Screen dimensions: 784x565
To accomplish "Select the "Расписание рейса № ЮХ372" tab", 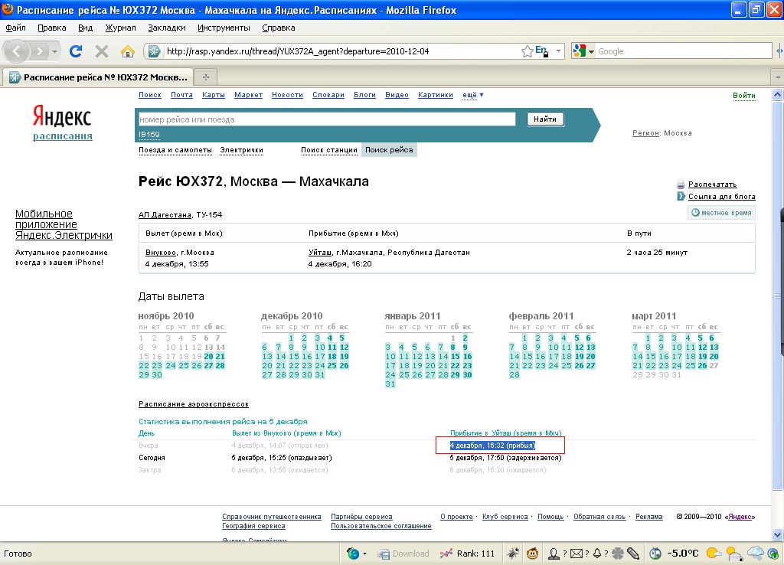I will coord(98,77).
